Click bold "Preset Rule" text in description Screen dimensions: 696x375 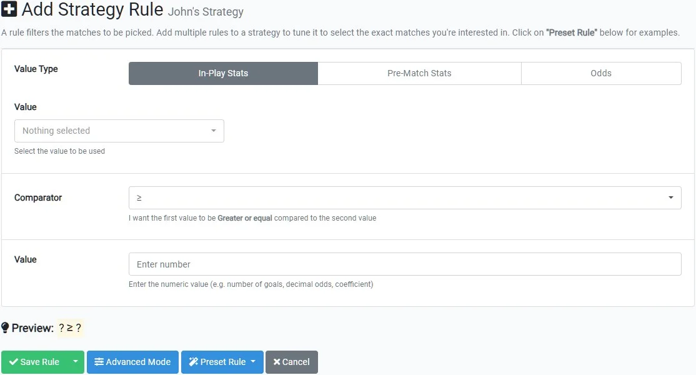pos(572,32)
